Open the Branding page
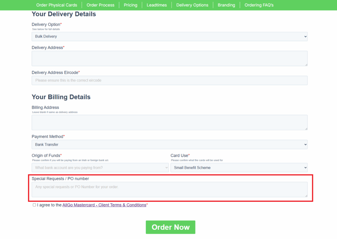The width and height of the screenshot is (337, 239). [x=226, y=5]
